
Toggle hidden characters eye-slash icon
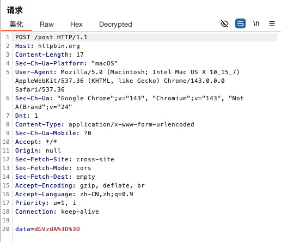point(224,23)
